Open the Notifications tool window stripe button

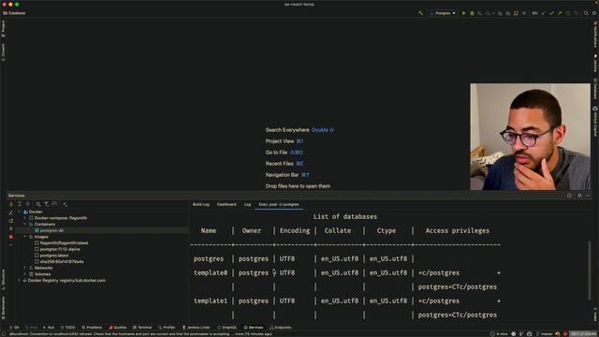pyautogui.click(x=595, y=35)
